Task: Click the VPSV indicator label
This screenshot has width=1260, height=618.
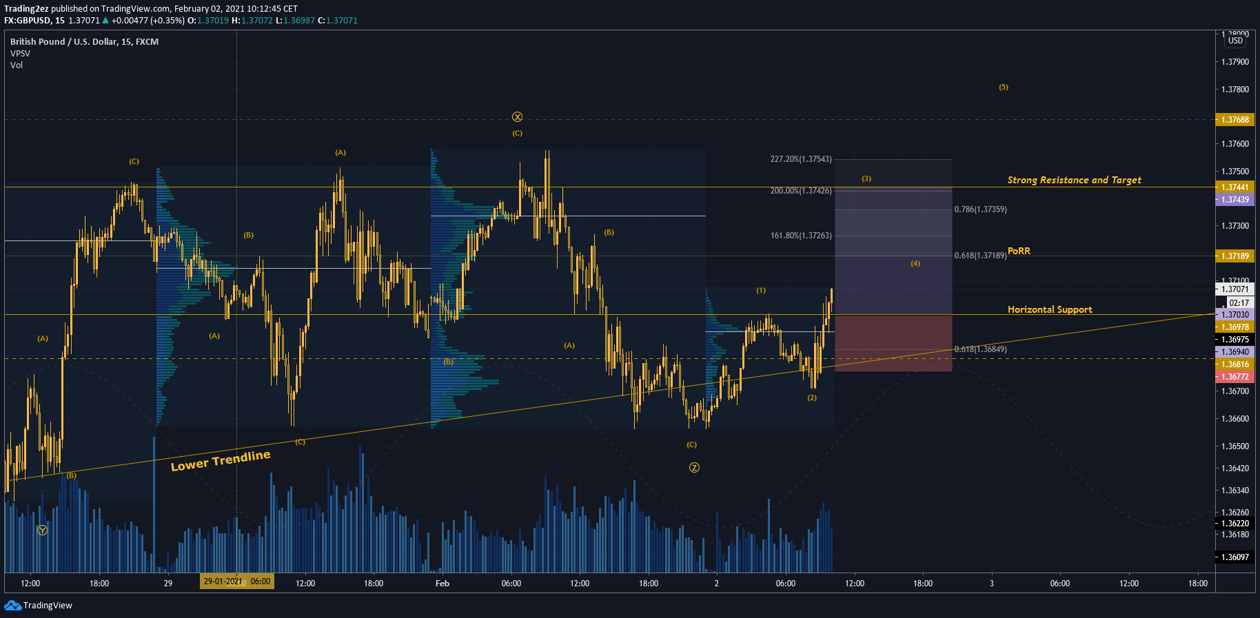Action: point(20,54)
